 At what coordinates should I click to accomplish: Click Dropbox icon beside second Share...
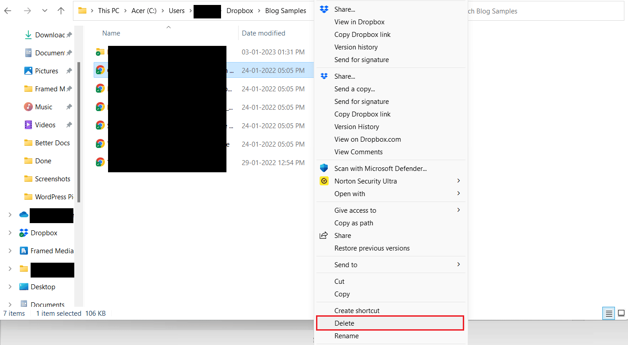pyautogui.click(x=324, y=76)
